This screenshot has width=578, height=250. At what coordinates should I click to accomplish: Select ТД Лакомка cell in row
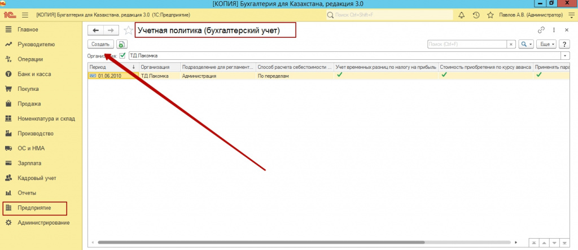pos(159,76)
